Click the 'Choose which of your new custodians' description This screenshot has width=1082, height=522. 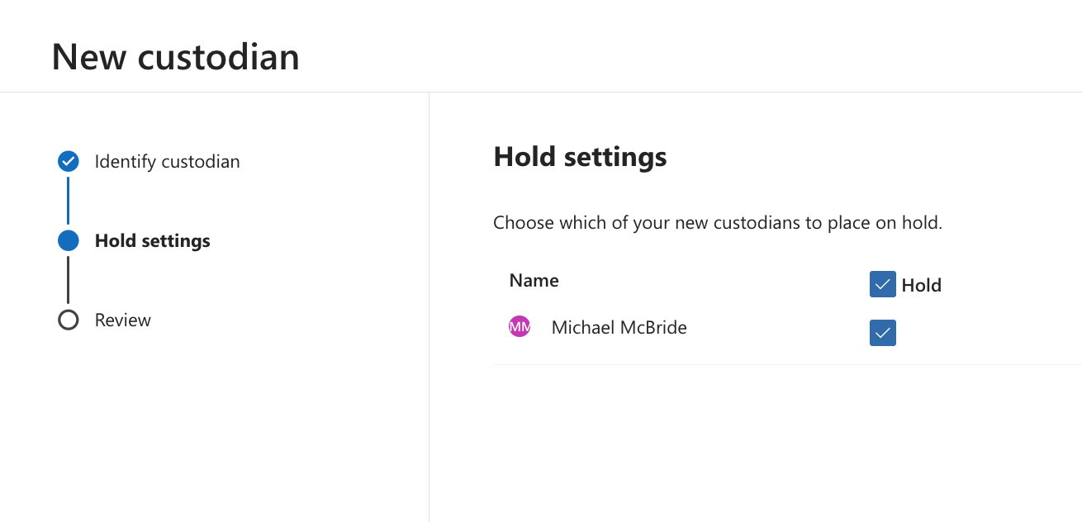(x=717, y=222)
